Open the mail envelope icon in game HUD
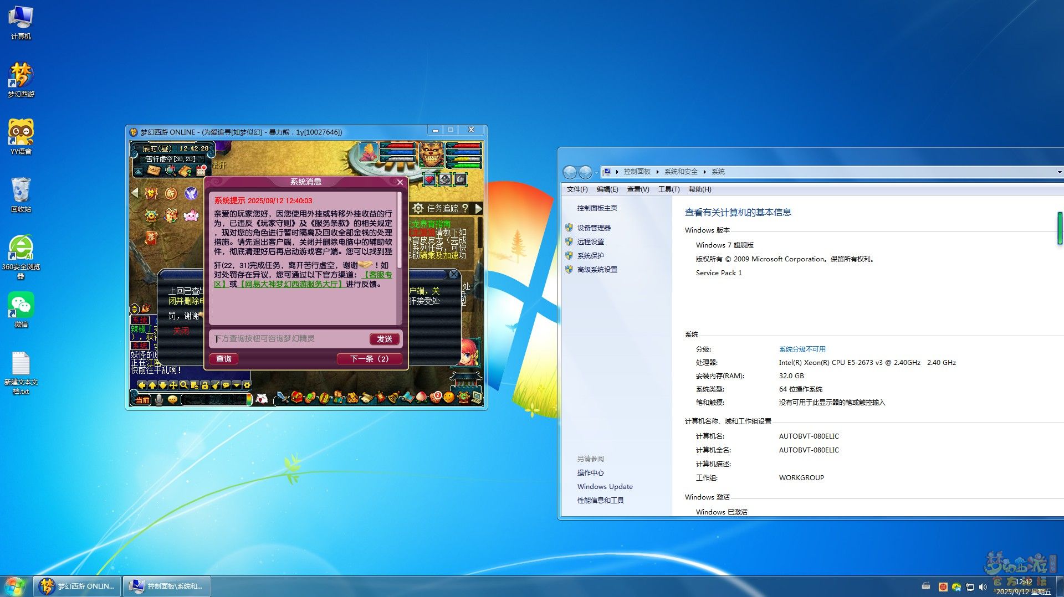This screenshot has width=1064, height=597. (x=154, y=170)
